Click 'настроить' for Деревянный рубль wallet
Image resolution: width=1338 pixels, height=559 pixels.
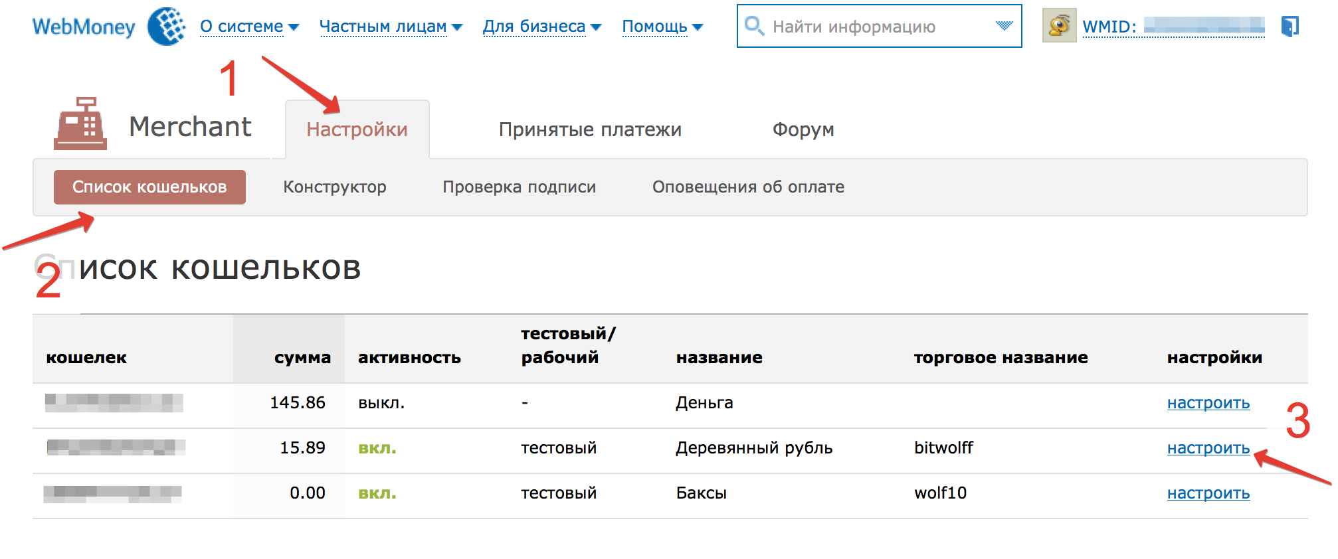pos(1208,448)
